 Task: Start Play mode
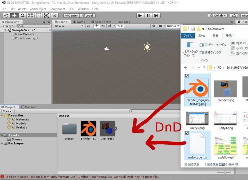pyautogui.click(x=140, y=16)
